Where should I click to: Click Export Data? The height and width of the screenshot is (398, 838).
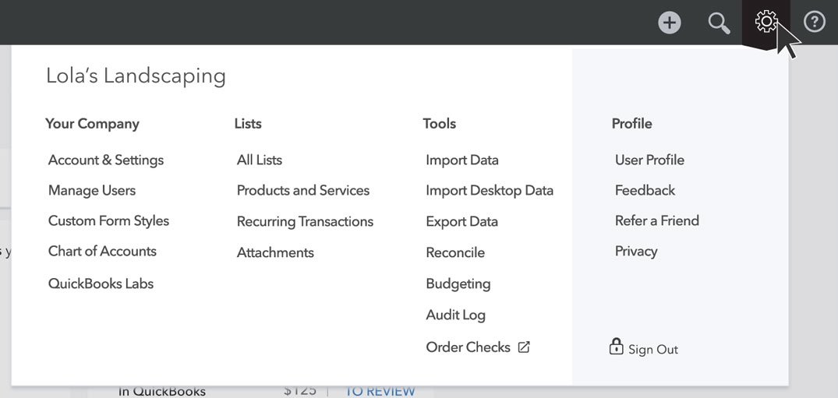(461, 222)
